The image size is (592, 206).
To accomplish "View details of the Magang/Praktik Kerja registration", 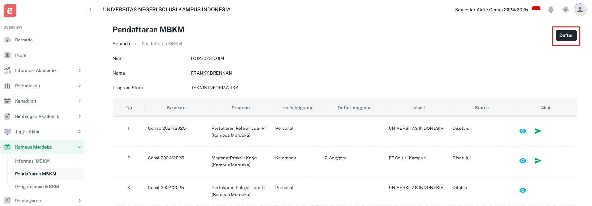I will (x=523, y=161).
